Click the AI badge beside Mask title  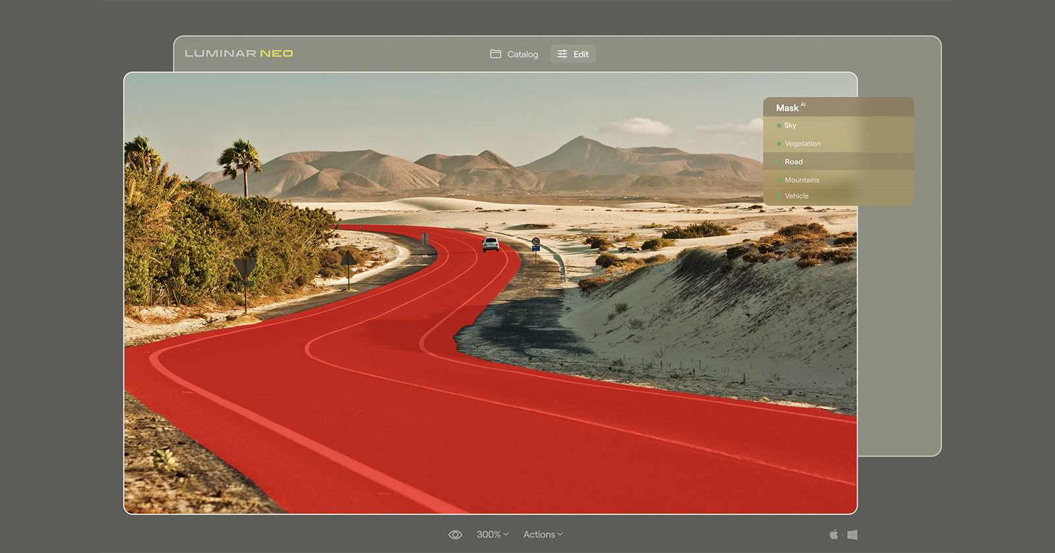pyautogui.click(x=803, y=105)
